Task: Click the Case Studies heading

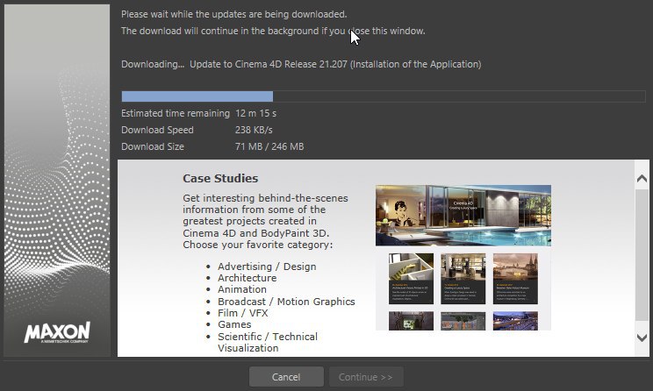Action: 220,179
